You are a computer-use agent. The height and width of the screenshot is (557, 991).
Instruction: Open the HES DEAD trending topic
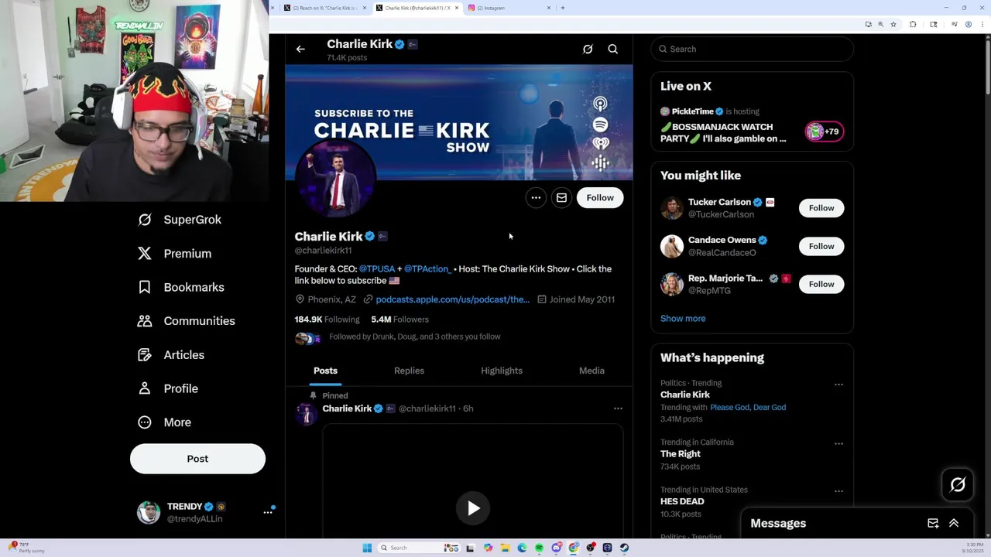pos(682,501)
